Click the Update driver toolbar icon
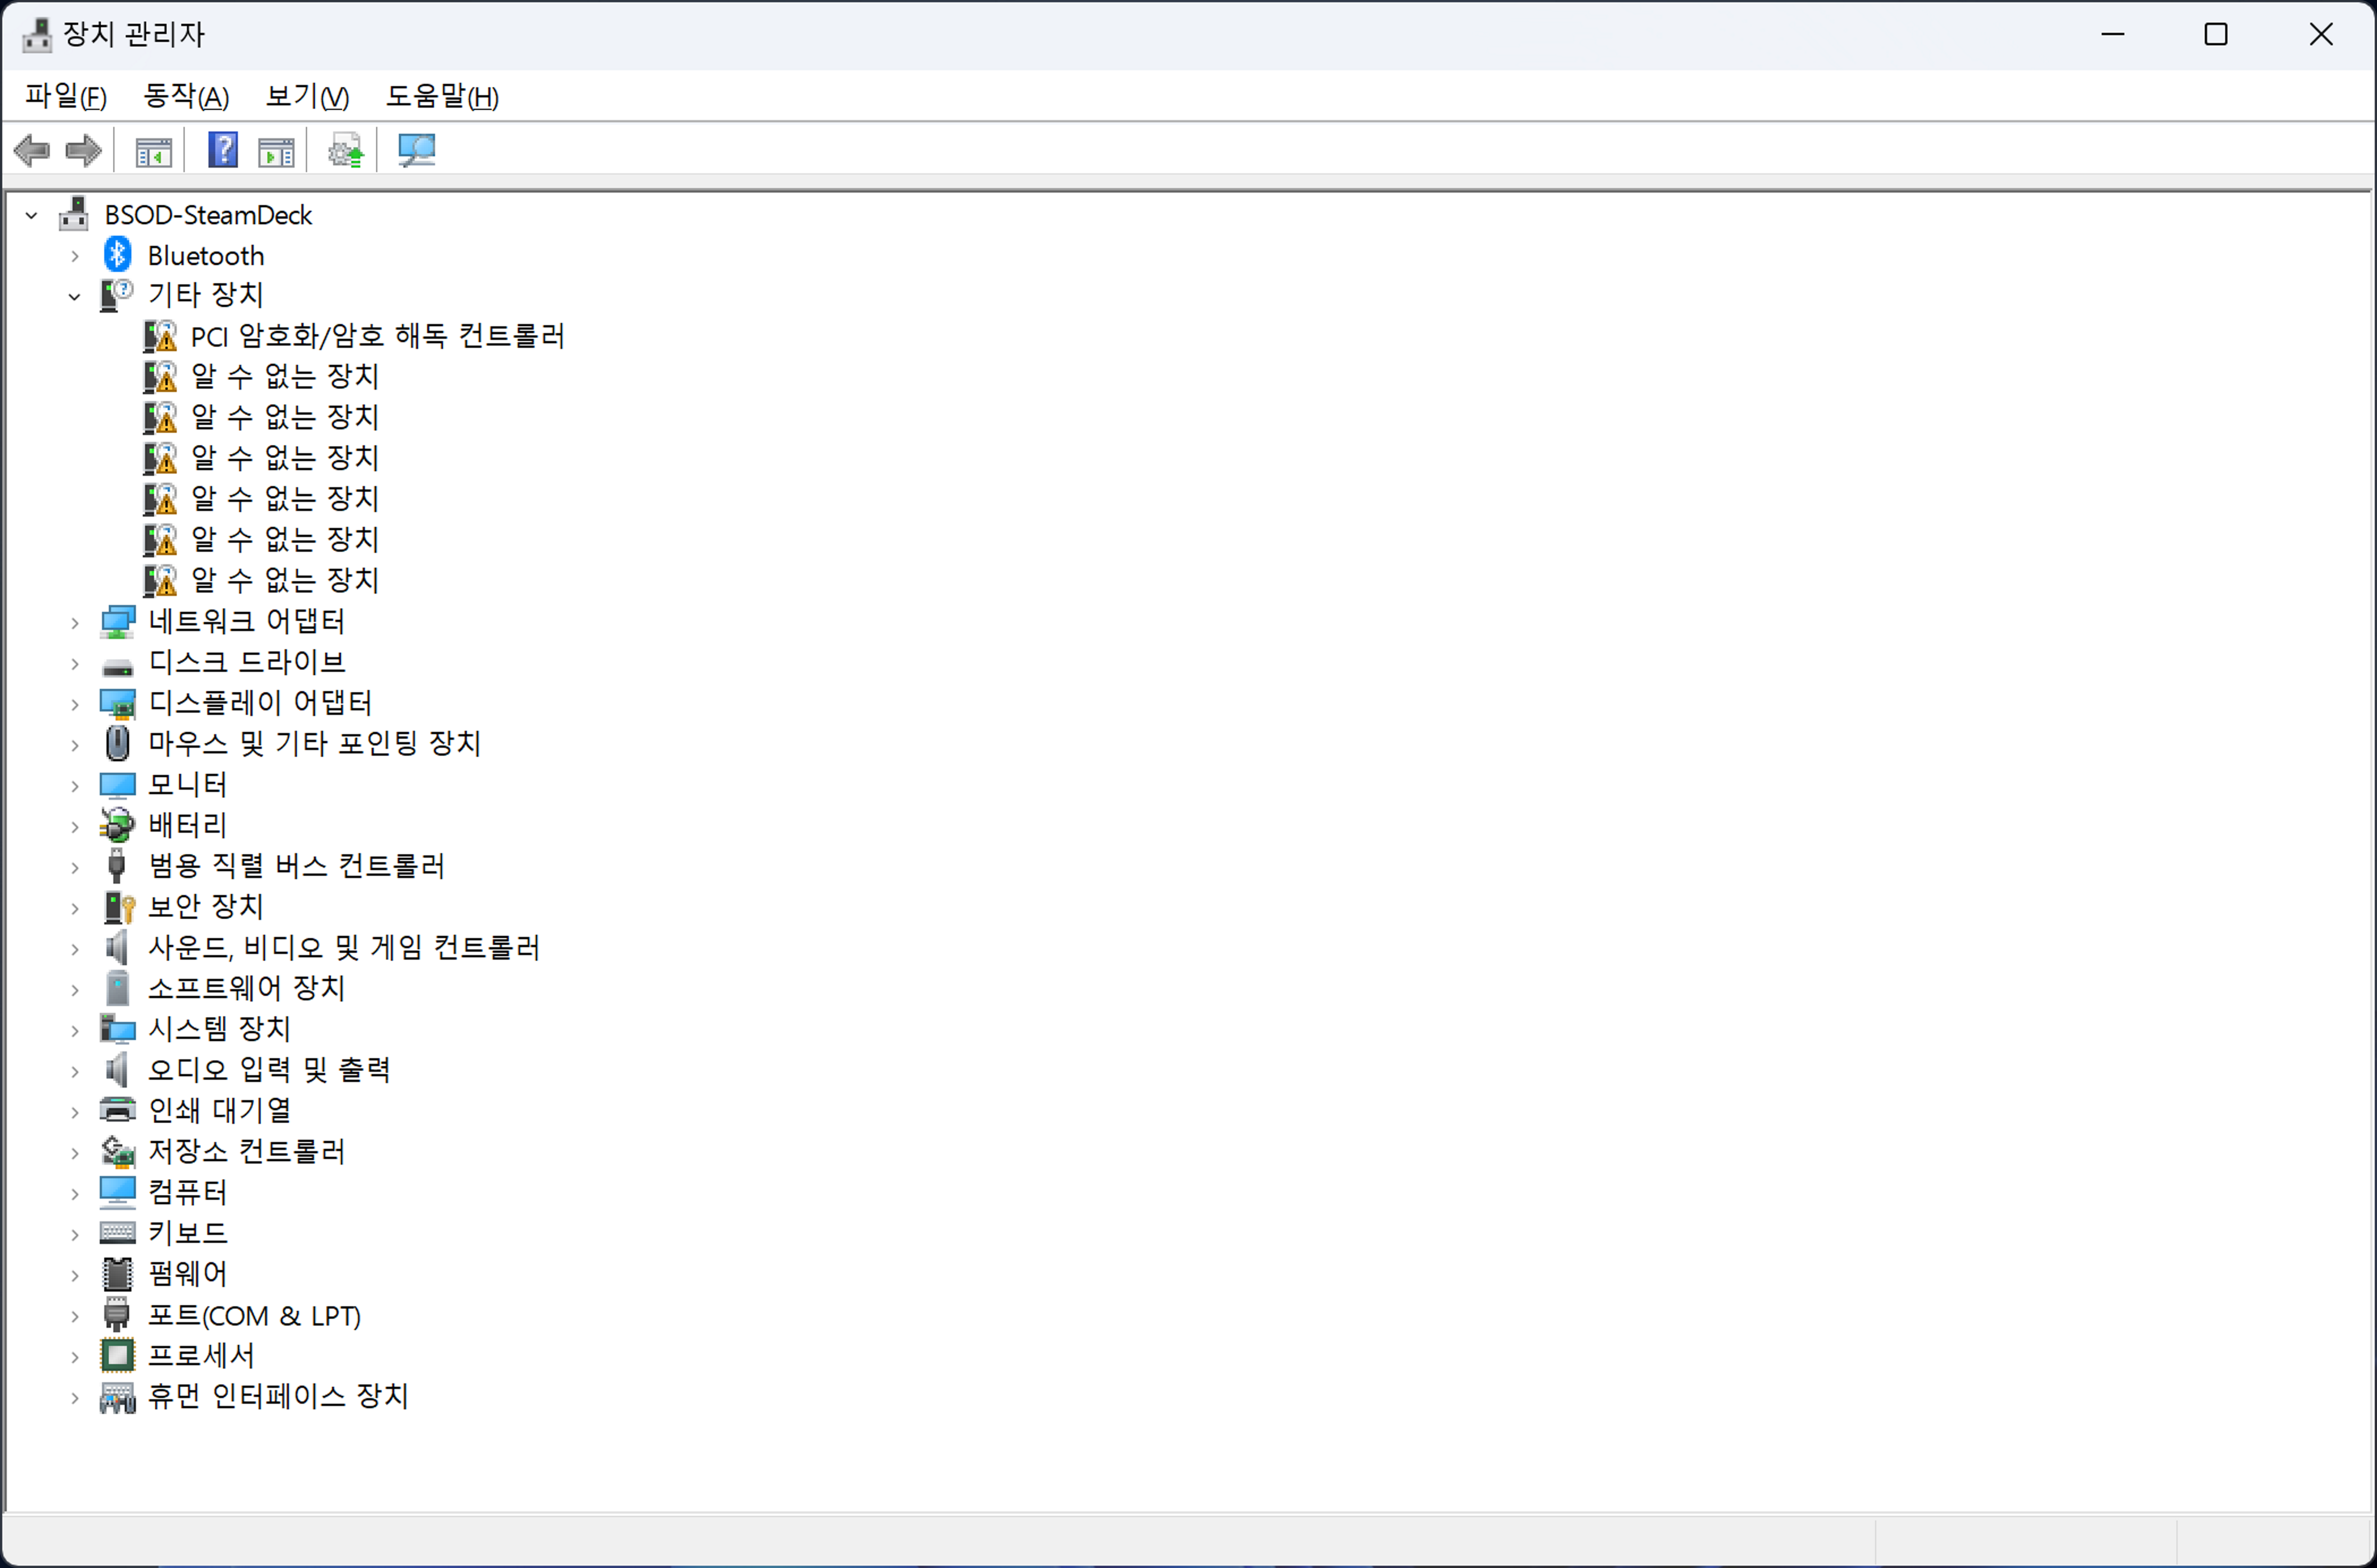The height and width of the screenshot is (1568, 2377). [x=346, y=151]
